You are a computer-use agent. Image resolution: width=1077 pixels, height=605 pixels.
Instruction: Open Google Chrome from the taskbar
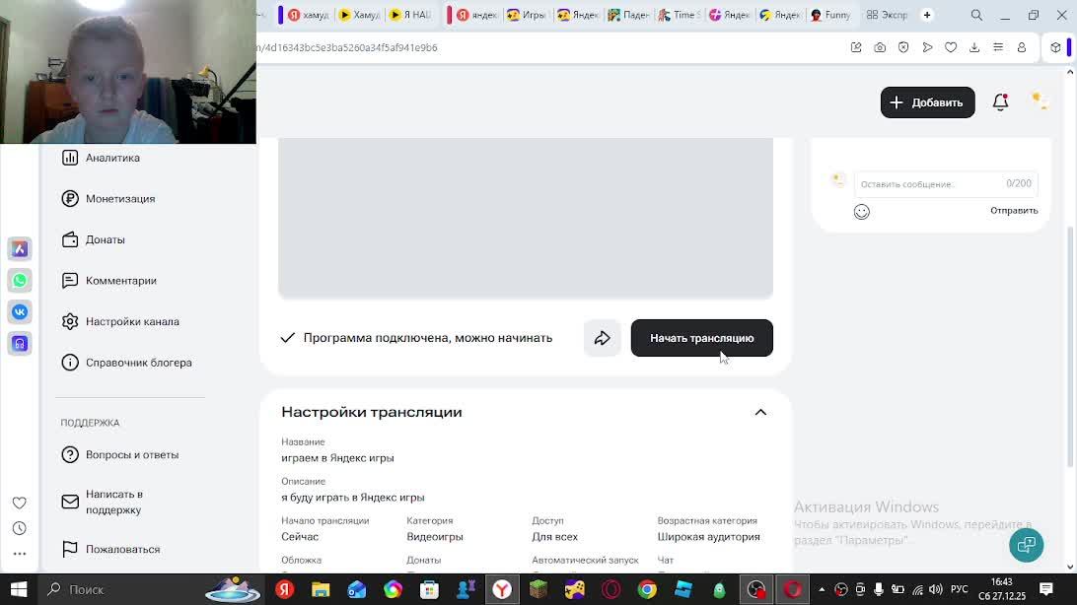click(647, 589)
